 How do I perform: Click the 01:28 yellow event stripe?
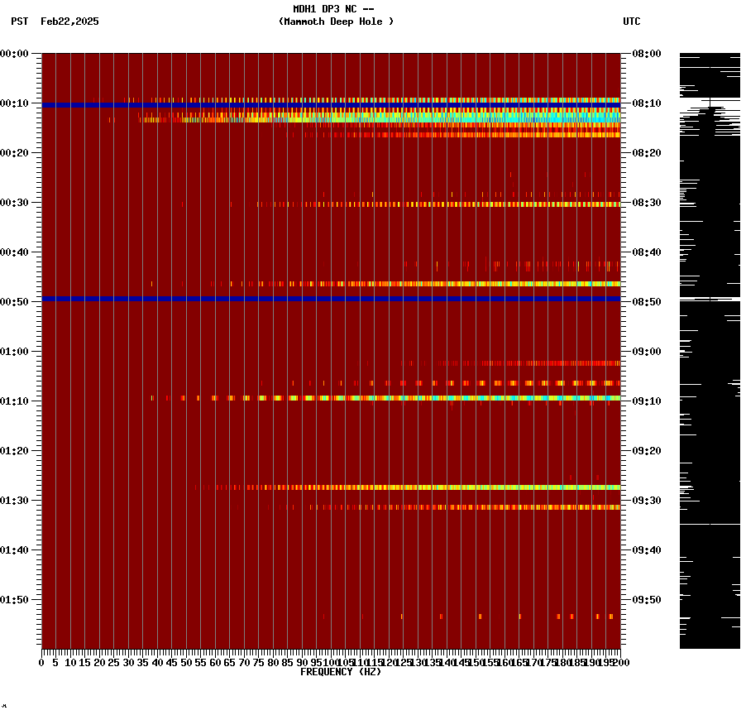coord(372,488)
